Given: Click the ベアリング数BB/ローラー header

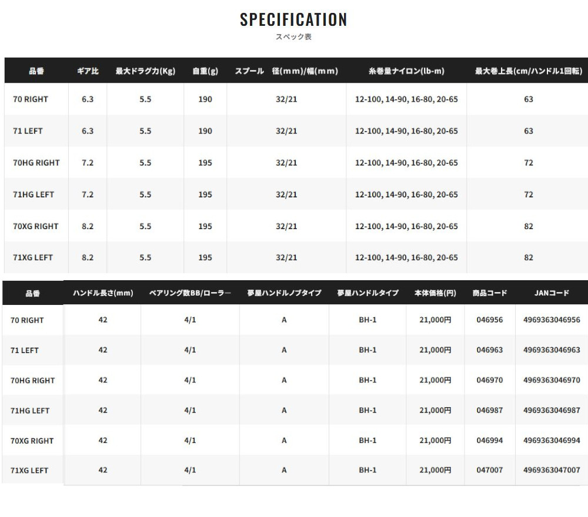Looking at the screenshot, I should coord(190,293).
